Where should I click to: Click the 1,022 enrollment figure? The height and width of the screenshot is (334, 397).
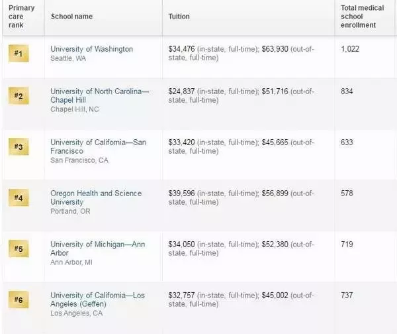coord(350,49)
